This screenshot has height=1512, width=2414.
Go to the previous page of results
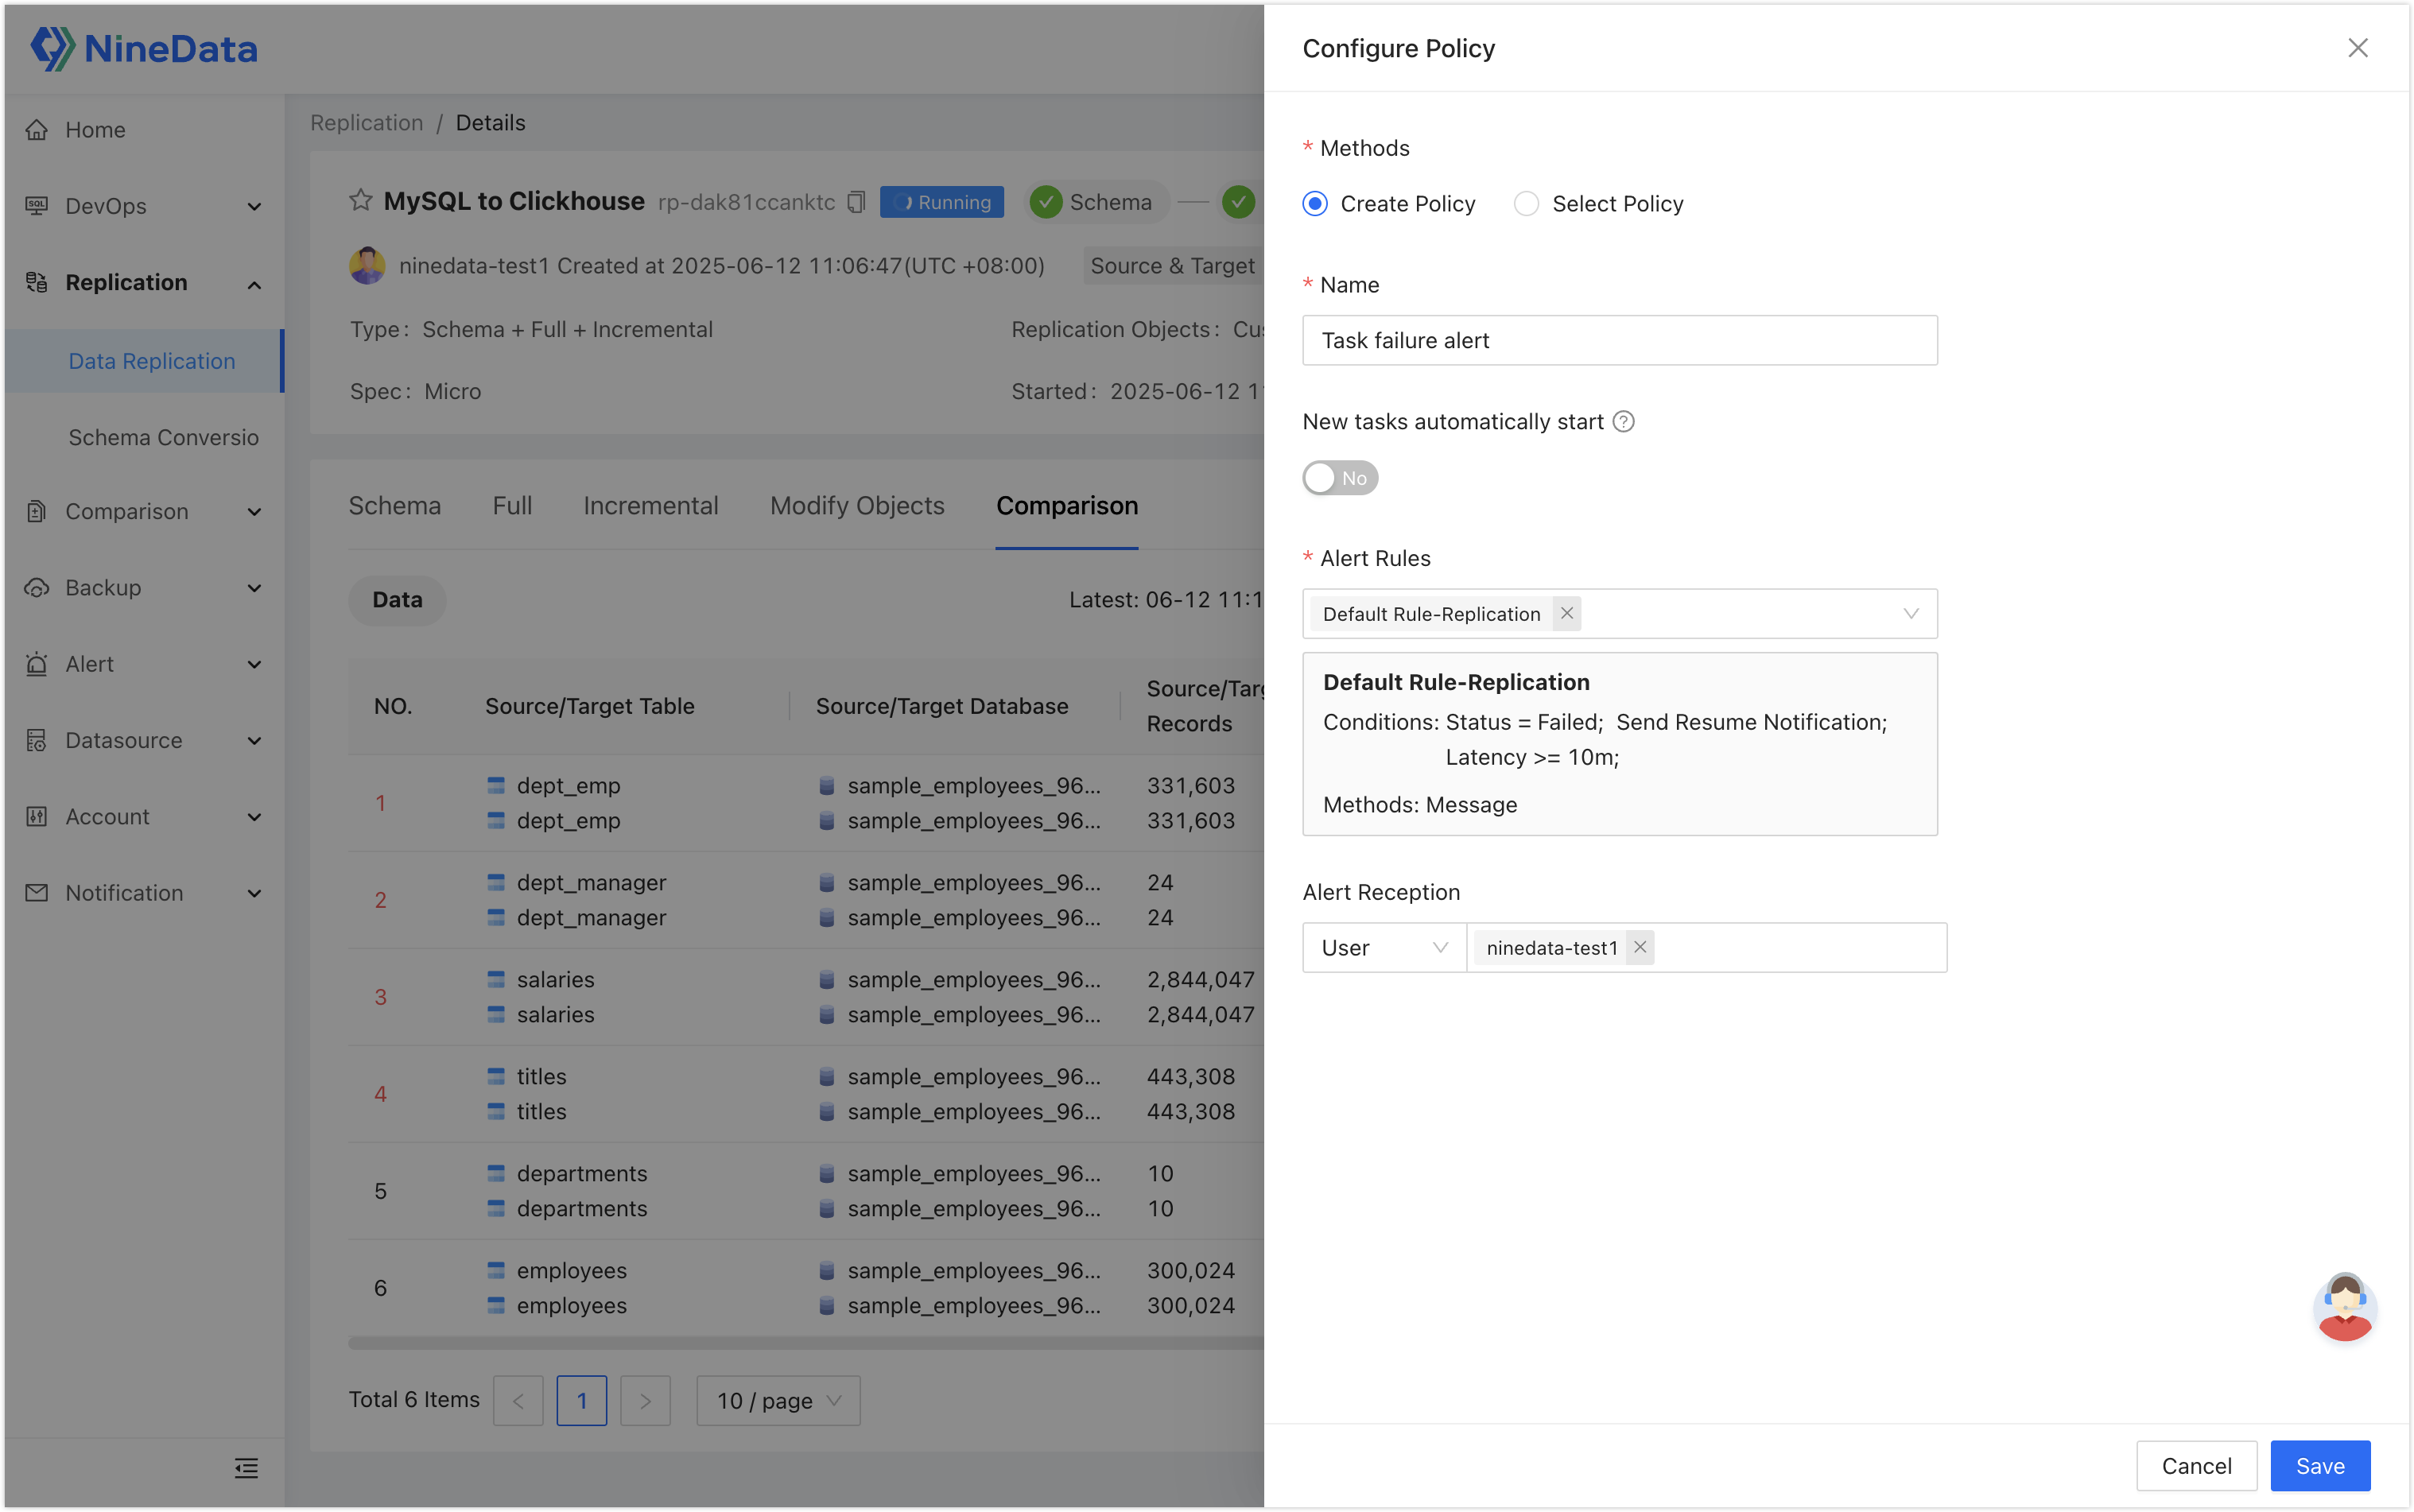(x=518, y=1401)
